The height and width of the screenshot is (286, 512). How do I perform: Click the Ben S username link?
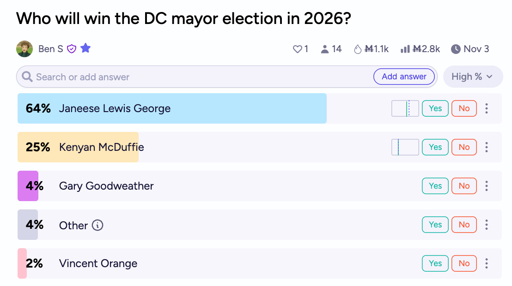point(51,48)
